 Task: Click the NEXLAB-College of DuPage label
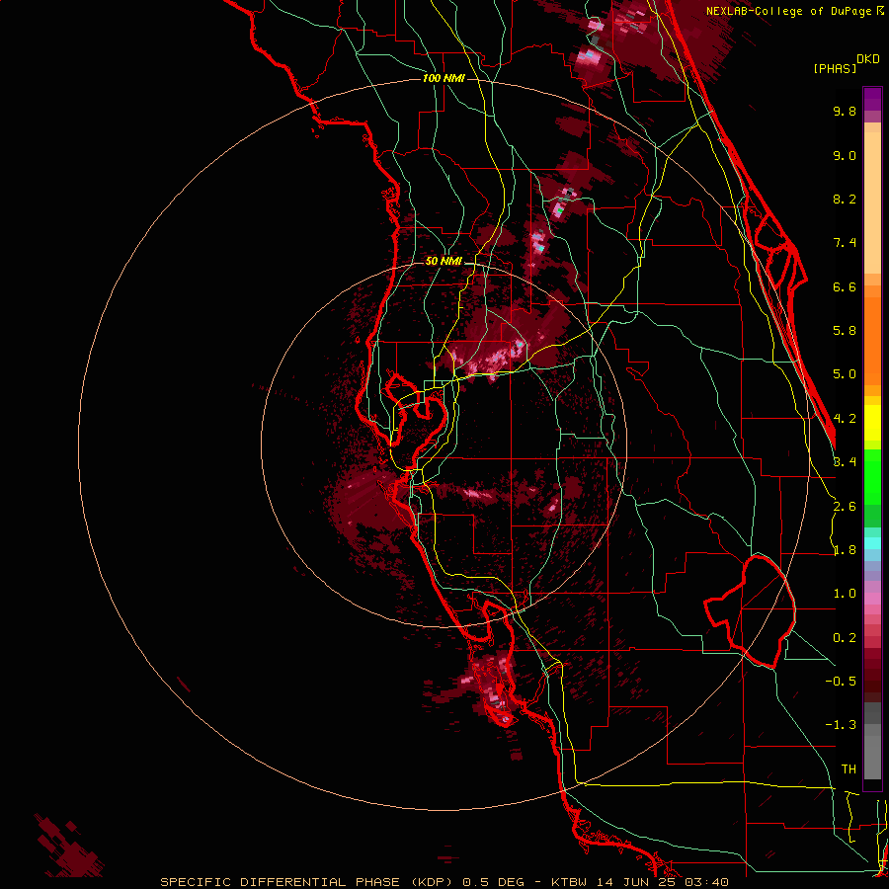click(788, 11)
